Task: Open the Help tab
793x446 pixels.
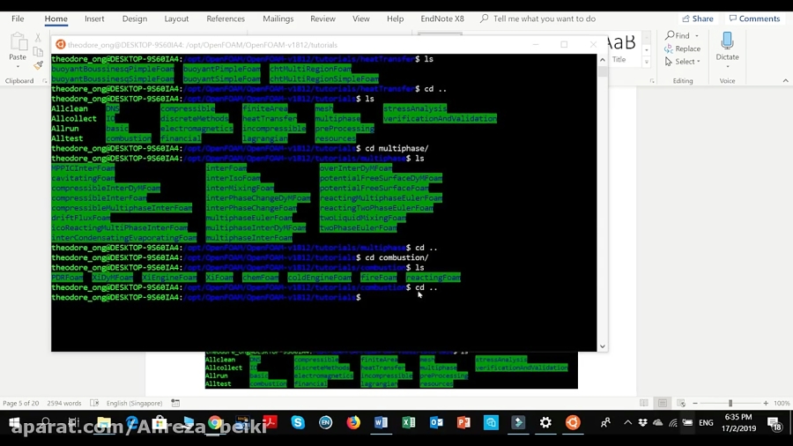Action: pos(395,19)
